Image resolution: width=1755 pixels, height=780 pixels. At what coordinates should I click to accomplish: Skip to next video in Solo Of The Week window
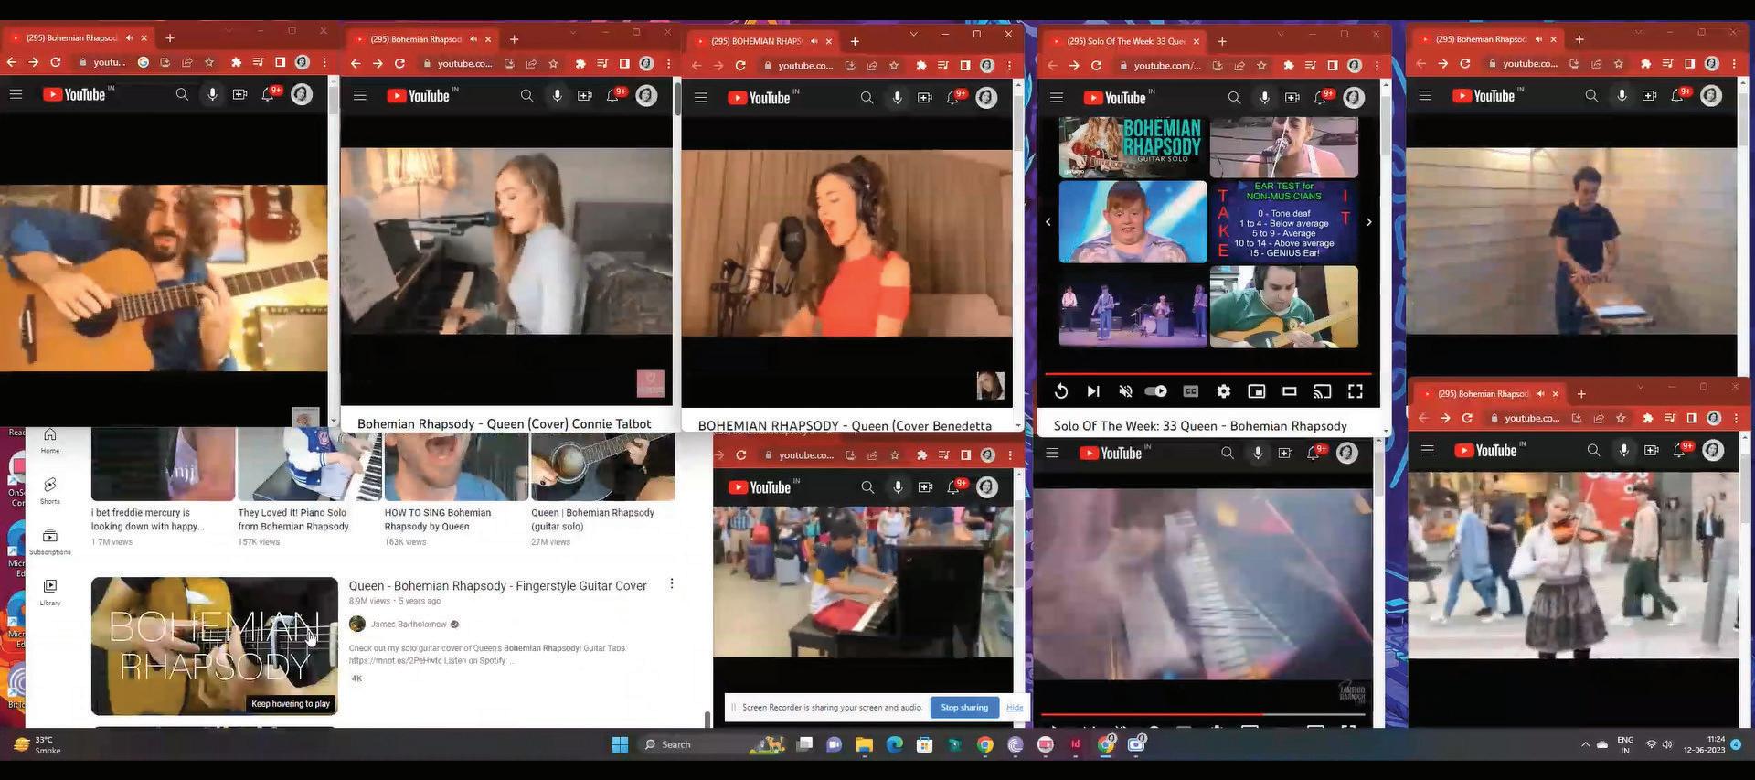pos(1093,391)
